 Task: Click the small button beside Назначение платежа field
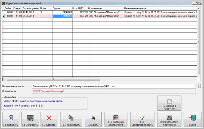(x=199, y=86)
